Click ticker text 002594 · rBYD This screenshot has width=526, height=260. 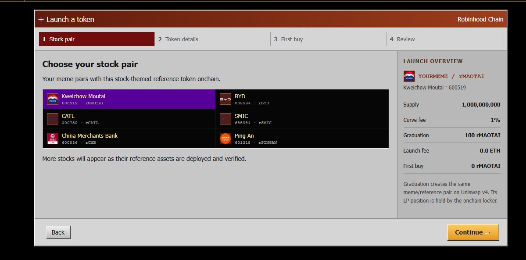[252, 103]
